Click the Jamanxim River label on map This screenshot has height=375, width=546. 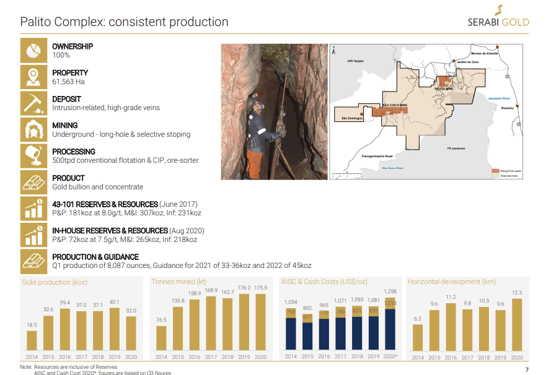pyautogui.click(x=499, y=98)
